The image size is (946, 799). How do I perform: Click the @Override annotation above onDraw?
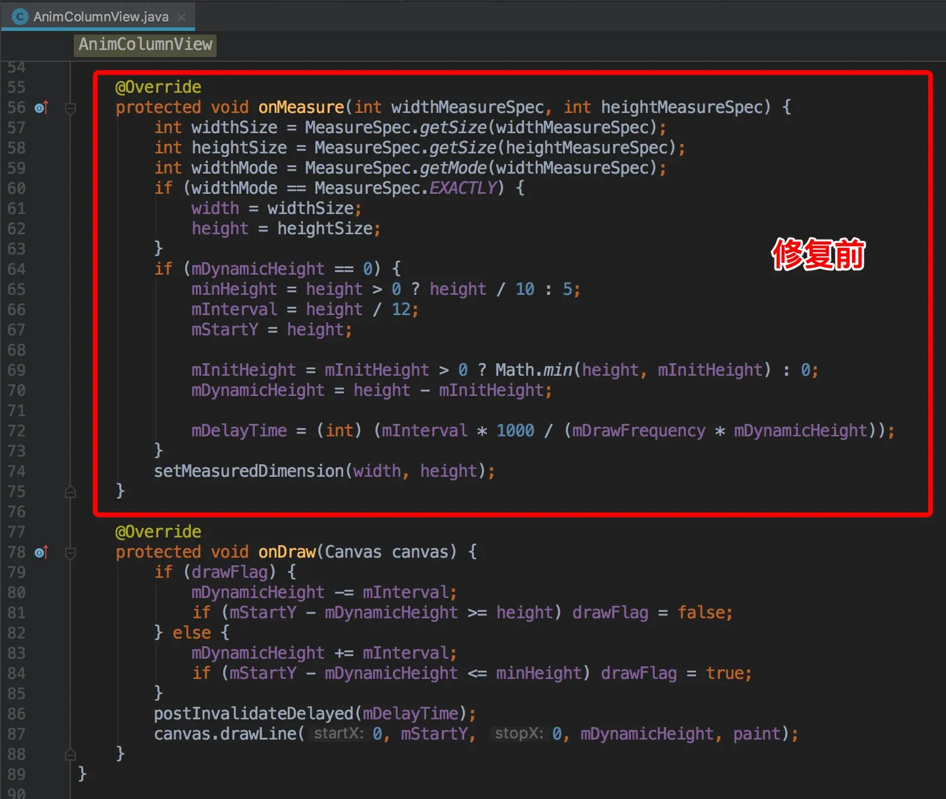point(158,532)
